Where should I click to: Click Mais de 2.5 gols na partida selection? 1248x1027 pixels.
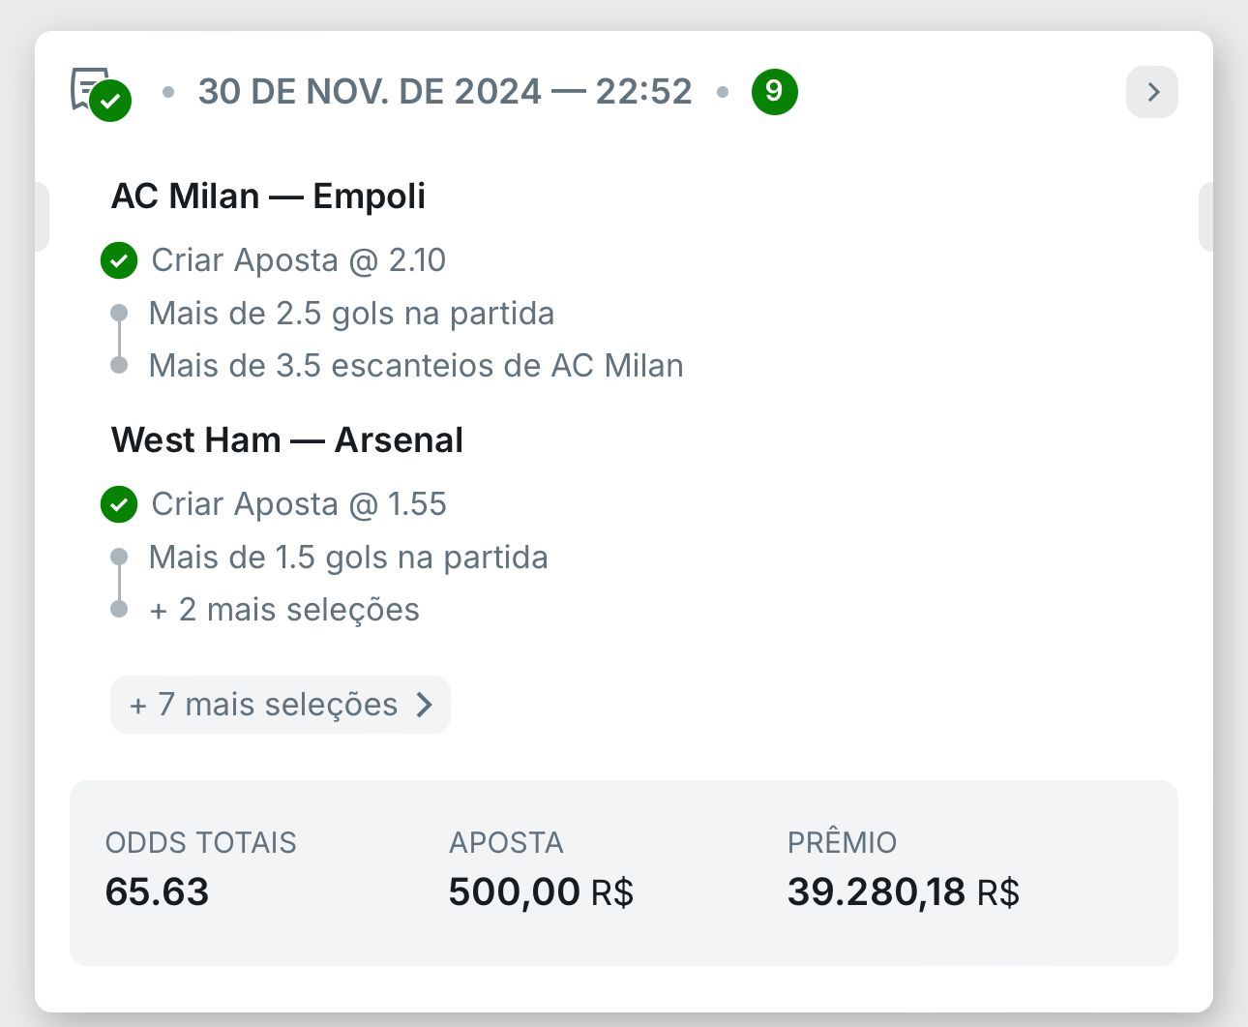(x=351, y=314)
